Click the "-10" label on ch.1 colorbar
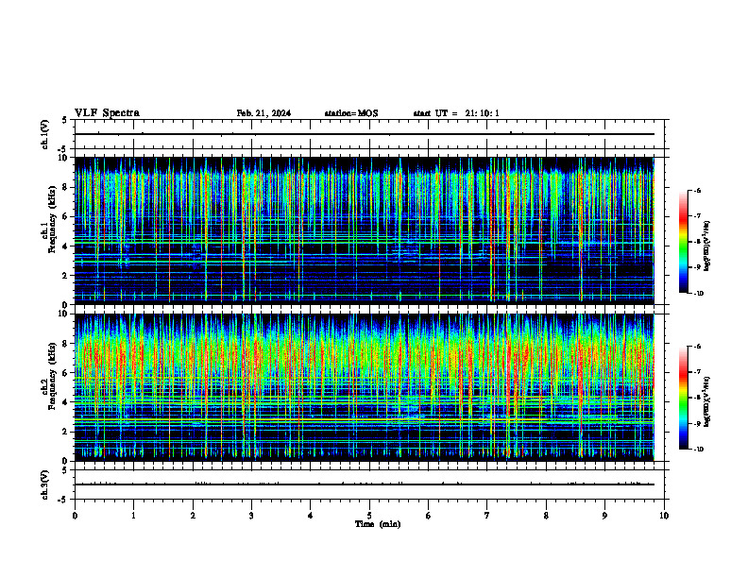The width and height of the screenshot is (748, 578). pyautogui.click(x=699, y=294)
